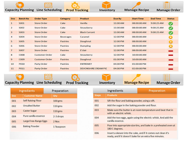The image size is (188, 148).
Task: Open Manage Order label in the lower navigation bar
Action: tap(168, 83)
